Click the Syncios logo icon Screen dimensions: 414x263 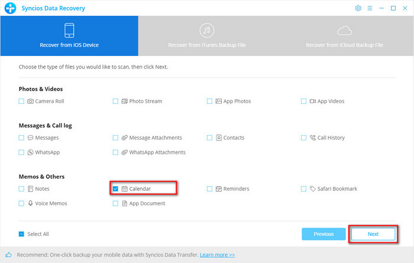[x=10, y=8]
